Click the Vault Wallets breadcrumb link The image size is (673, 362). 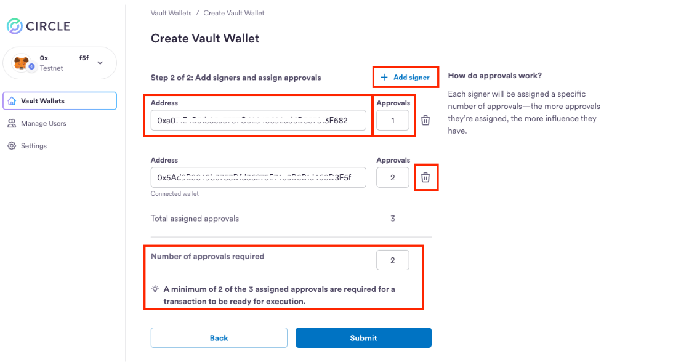pos(171,12)
